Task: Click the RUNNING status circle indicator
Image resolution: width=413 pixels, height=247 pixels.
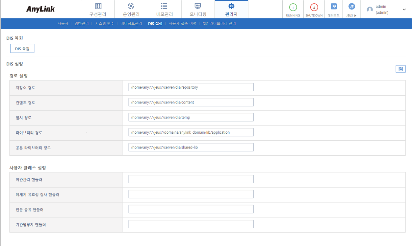Action: click(293, 8)
